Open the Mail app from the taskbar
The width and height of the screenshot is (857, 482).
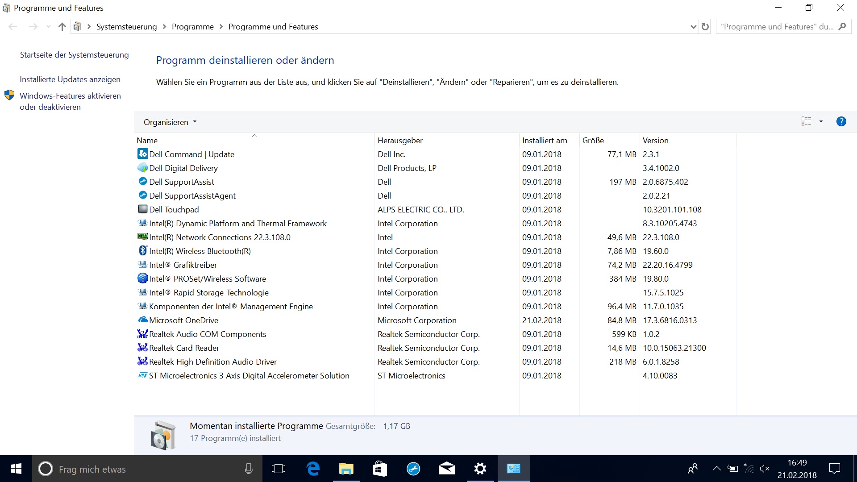click(x=447, y=469)
